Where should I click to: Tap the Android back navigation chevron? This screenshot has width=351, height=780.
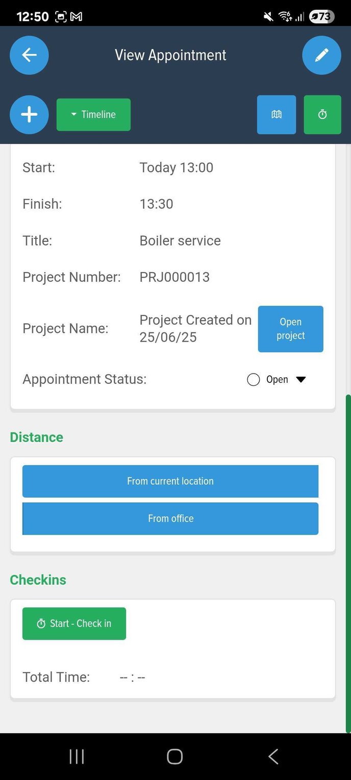273,757
